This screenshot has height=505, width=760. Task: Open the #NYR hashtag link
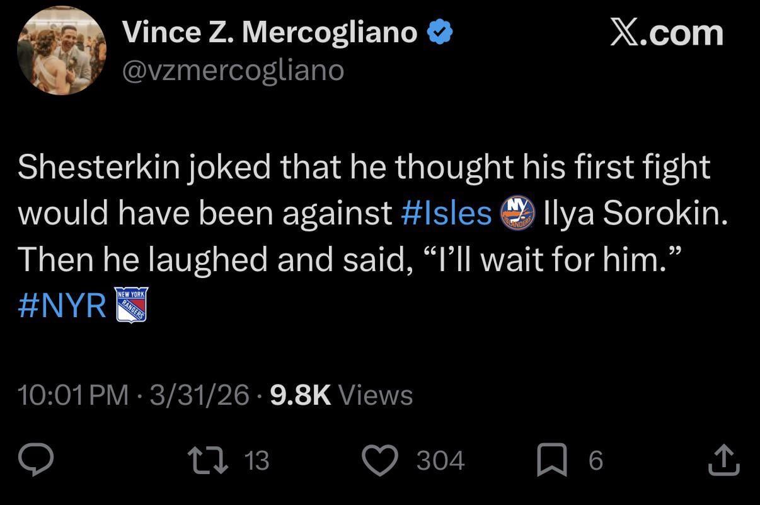pyautogui.click(x=62, y=306)
